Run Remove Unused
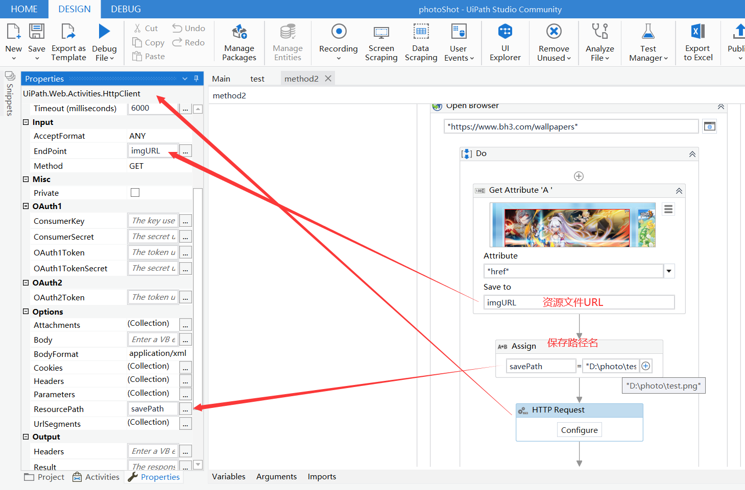Screen dimensions: 745x490 [x=553, y=42]
